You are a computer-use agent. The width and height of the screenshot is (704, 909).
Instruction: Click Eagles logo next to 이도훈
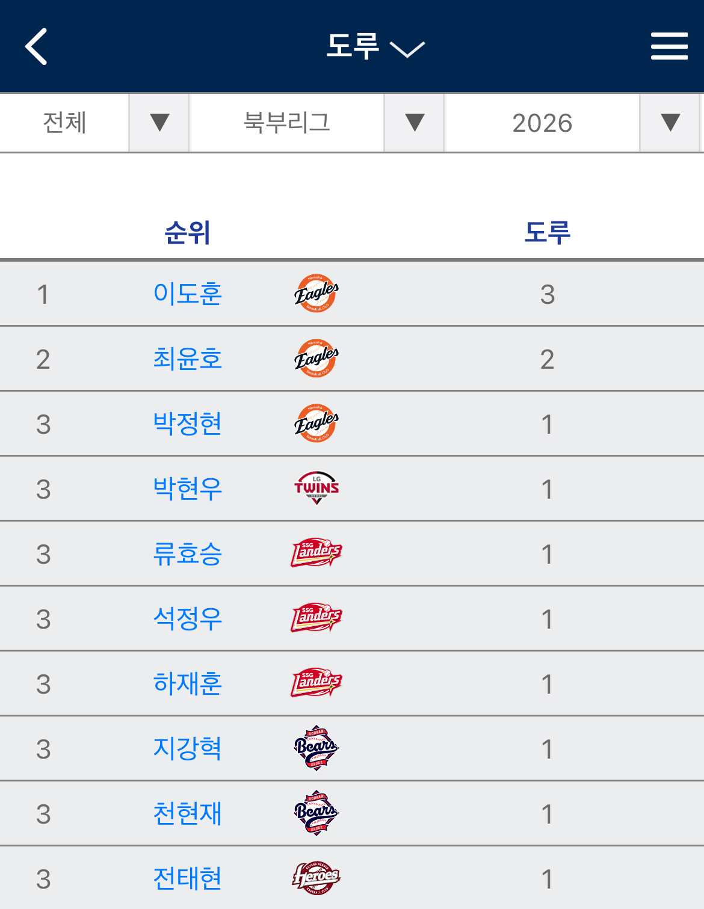(316, 294)
